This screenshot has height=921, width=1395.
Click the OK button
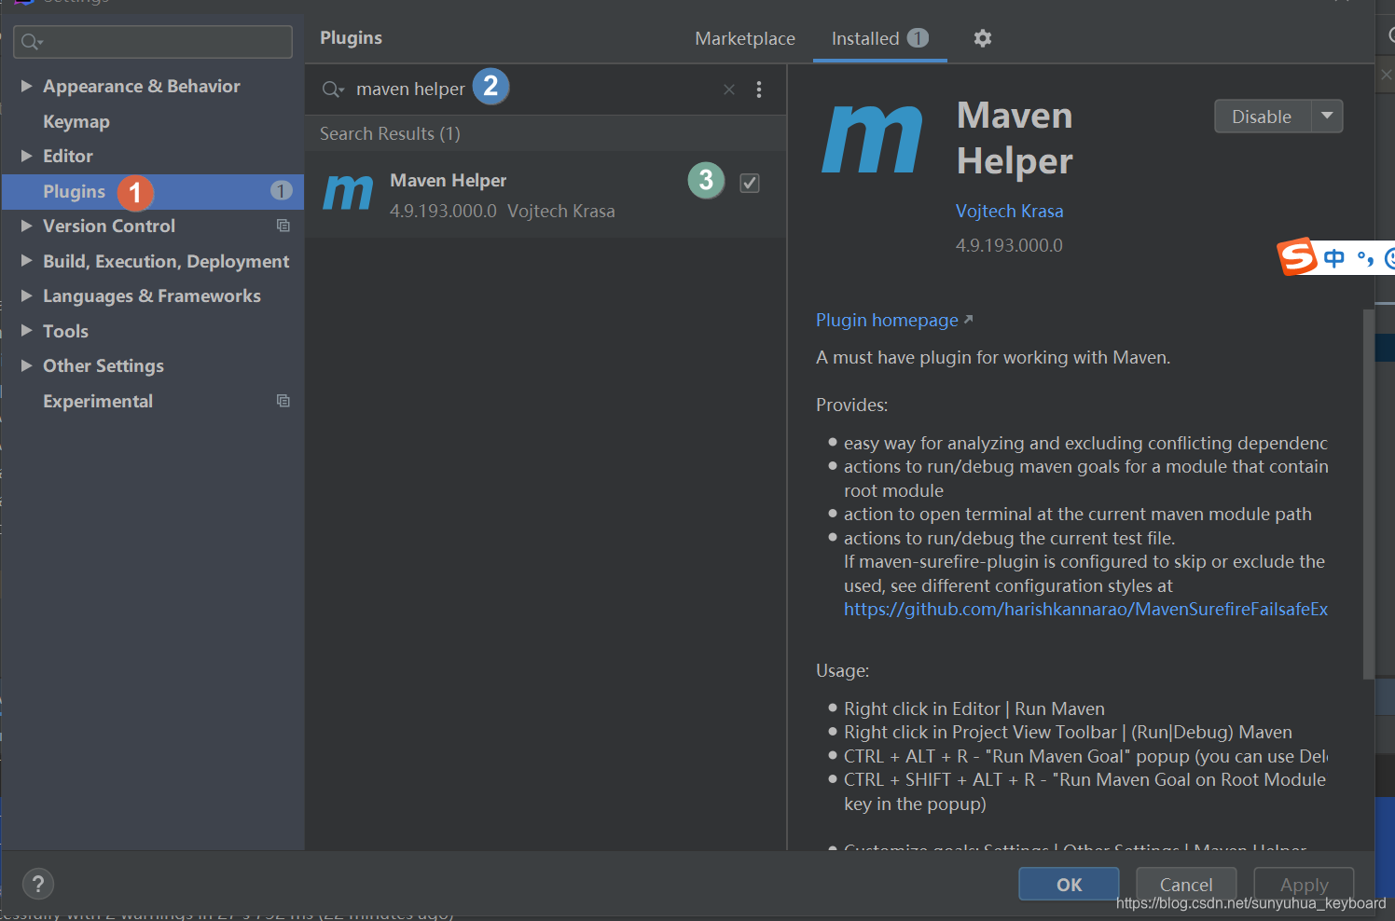coord(1069,884)
